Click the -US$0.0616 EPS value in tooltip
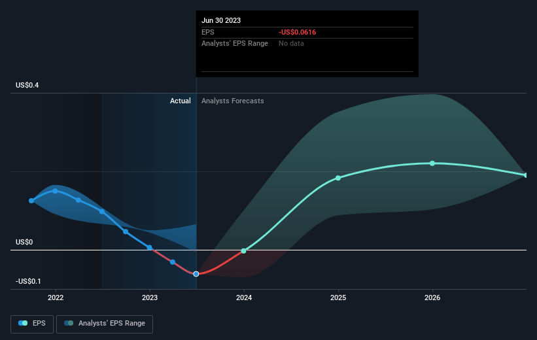Viewport: 537px width, 340px height. [297, 32]
